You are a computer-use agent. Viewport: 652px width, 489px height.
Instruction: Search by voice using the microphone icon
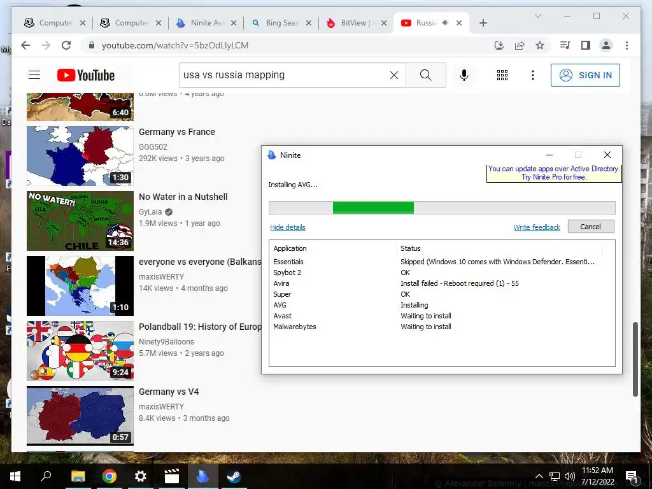tap(464, 75)
